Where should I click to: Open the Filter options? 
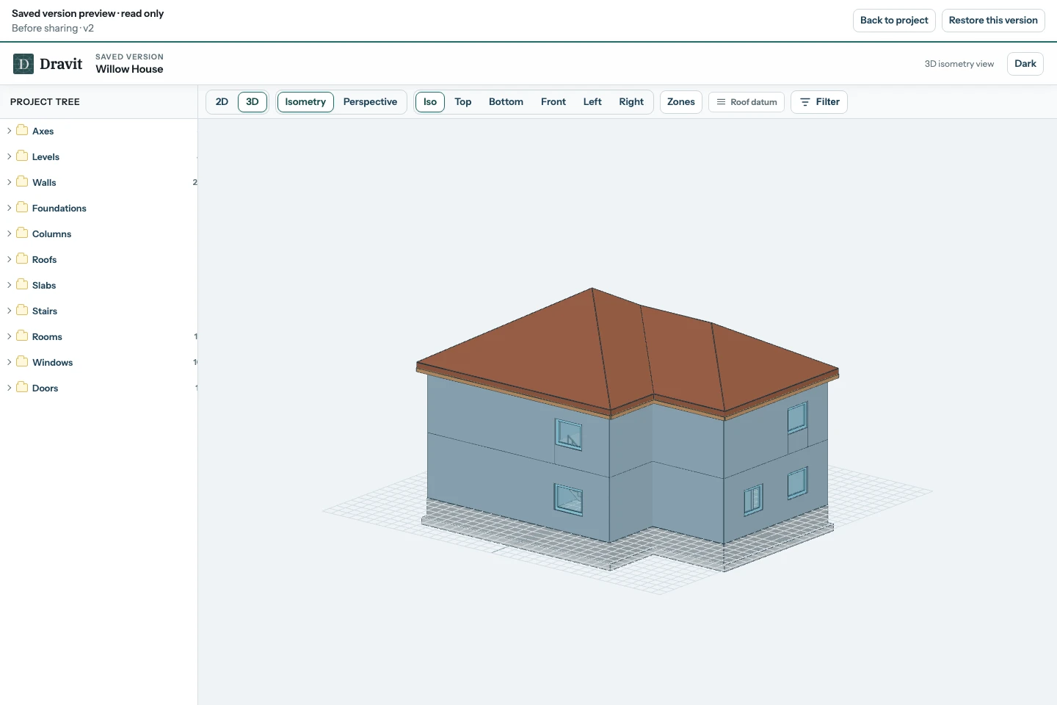tap(819, 102)
